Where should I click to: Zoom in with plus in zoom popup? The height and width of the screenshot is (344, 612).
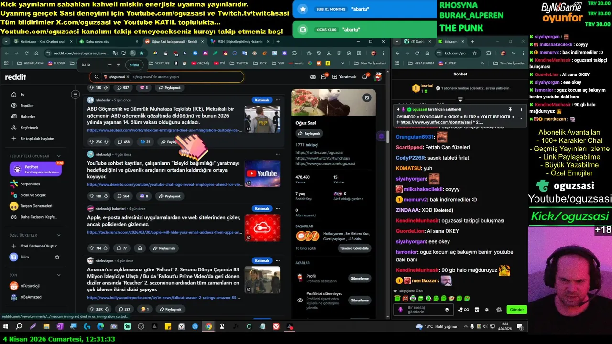click(x=119, y=64)
